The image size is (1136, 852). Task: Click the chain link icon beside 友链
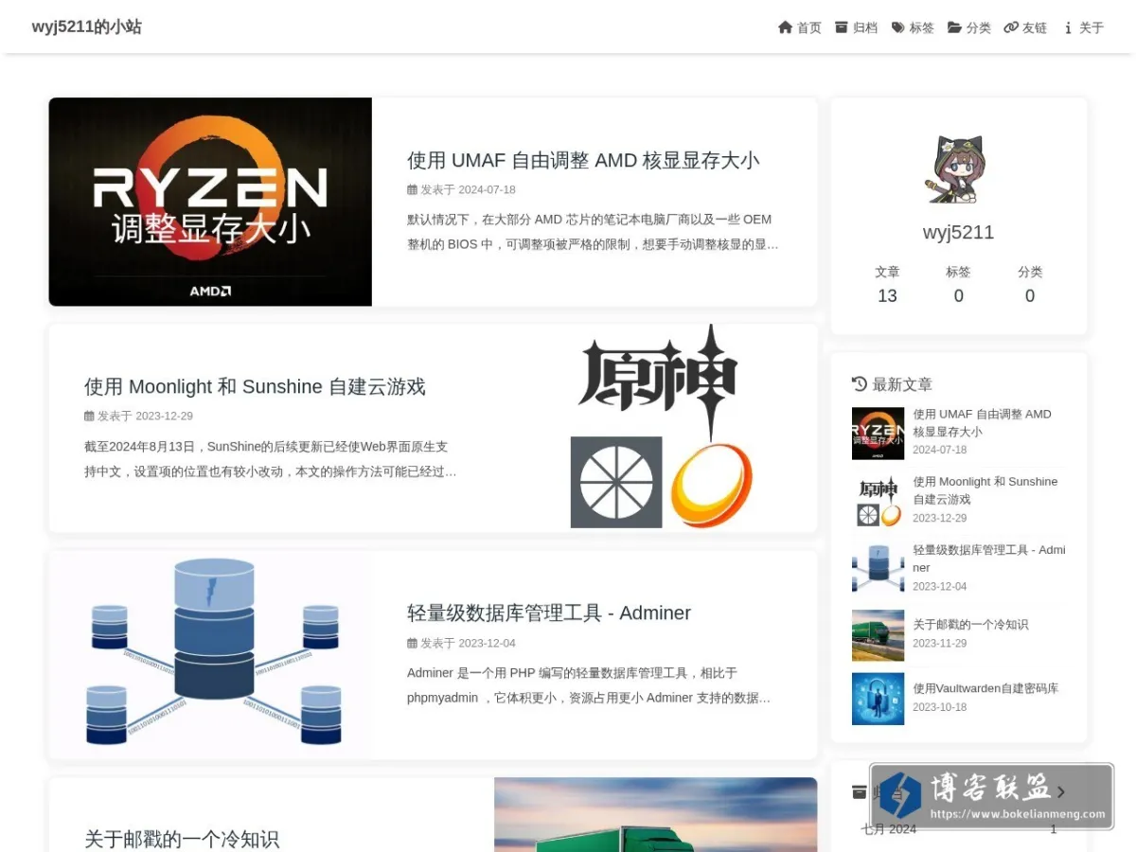[x=1011, y=27]
